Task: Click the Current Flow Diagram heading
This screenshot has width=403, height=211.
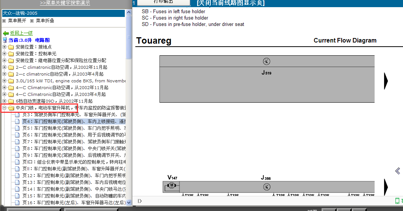Action: click(x=345, y=41)
